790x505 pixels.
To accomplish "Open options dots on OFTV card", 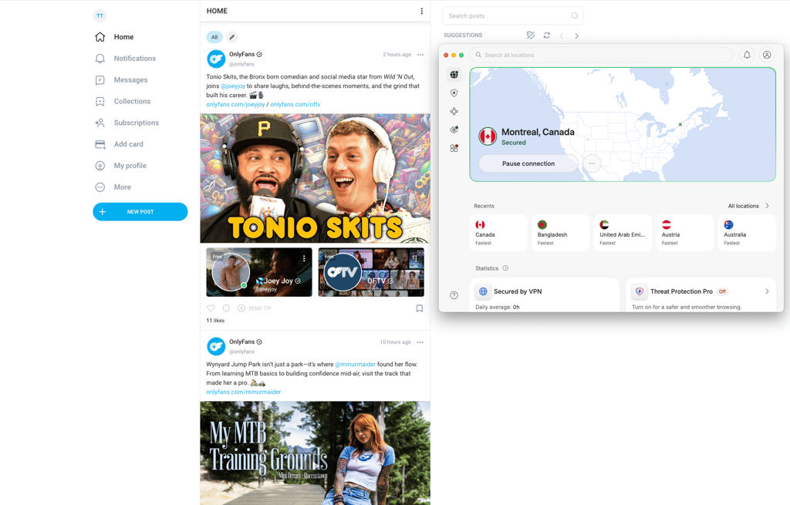I will [416, 258].
